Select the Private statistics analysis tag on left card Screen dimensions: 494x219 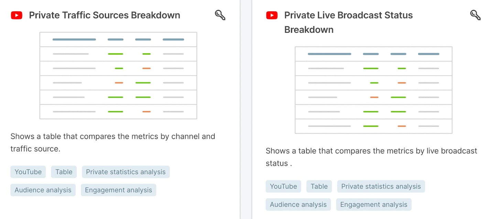(125, 172)
